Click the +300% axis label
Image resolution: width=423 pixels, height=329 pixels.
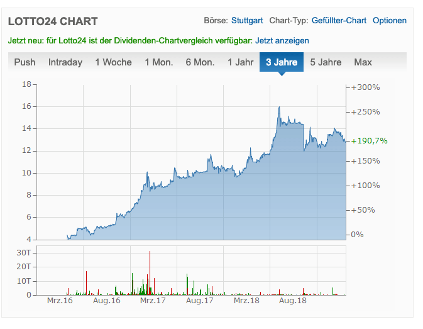click(x=366, y=87)
